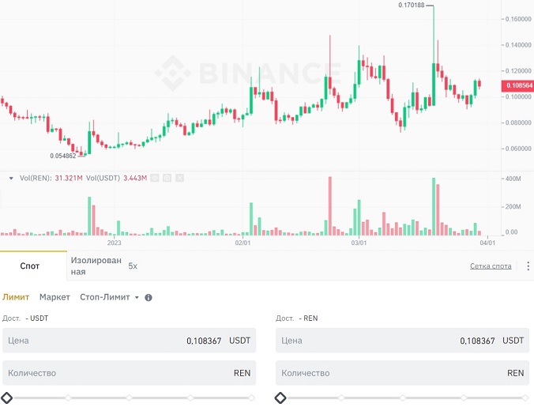Select the sell slider diamond handle
The height and width of the screenshot is (407, 534).
tap(280, 398)
